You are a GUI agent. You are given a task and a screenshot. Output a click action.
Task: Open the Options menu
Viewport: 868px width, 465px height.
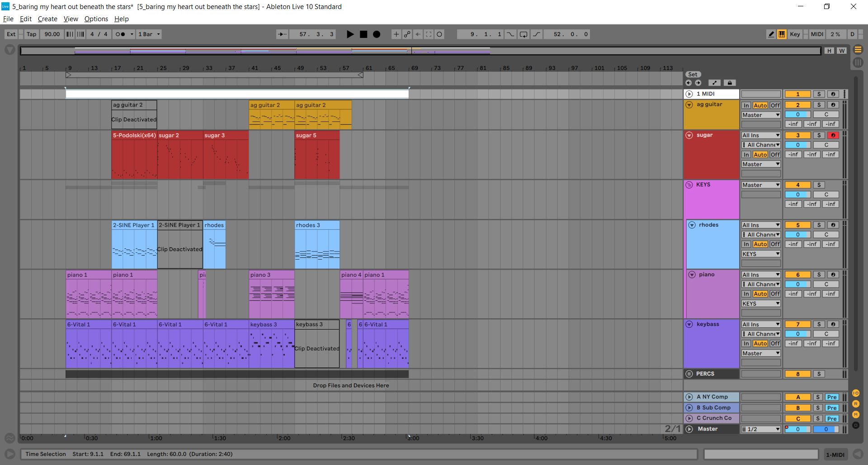[96, 19]
